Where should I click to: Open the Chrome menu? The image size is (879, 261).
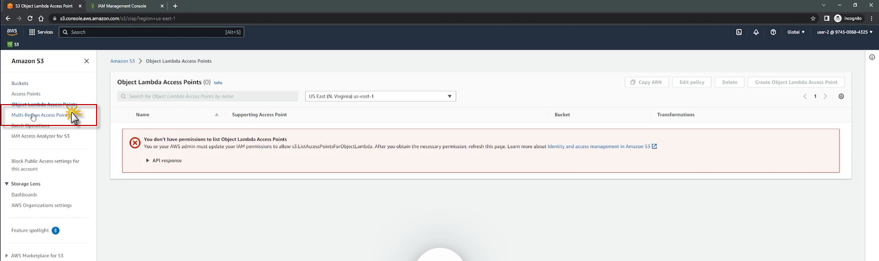[x=872, y=18]
